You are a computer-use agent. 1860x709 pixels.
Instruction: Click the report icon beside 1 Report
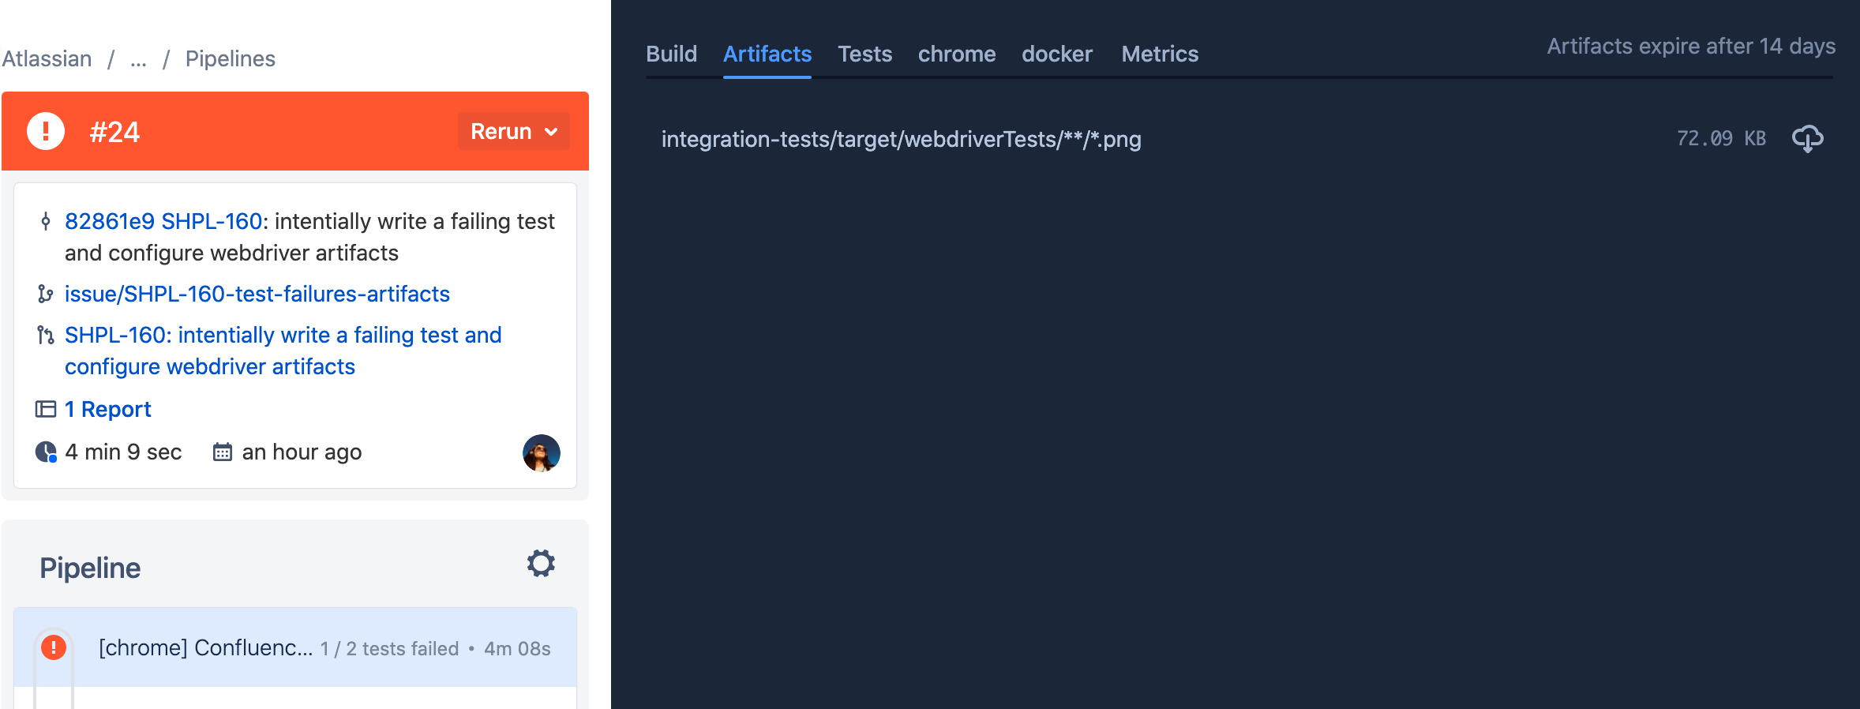pos(46,409)
